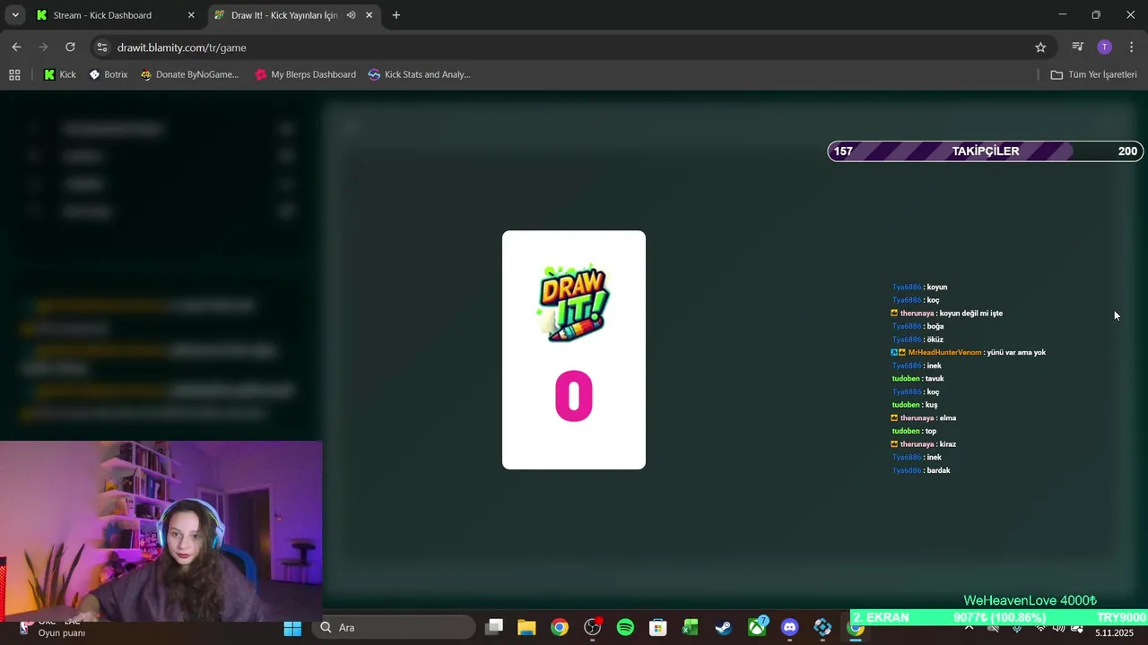The image size is (1148, 645).
Task: Expand the Tüm Yer İşaretleri folder
Action: [x=1094, y=74]
